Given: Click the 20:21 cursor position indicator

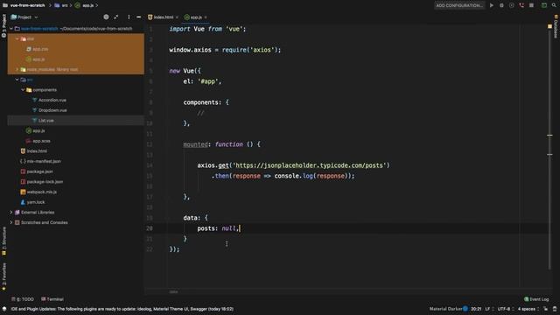Looking at the screenshot, I should (x=476, y=309).
